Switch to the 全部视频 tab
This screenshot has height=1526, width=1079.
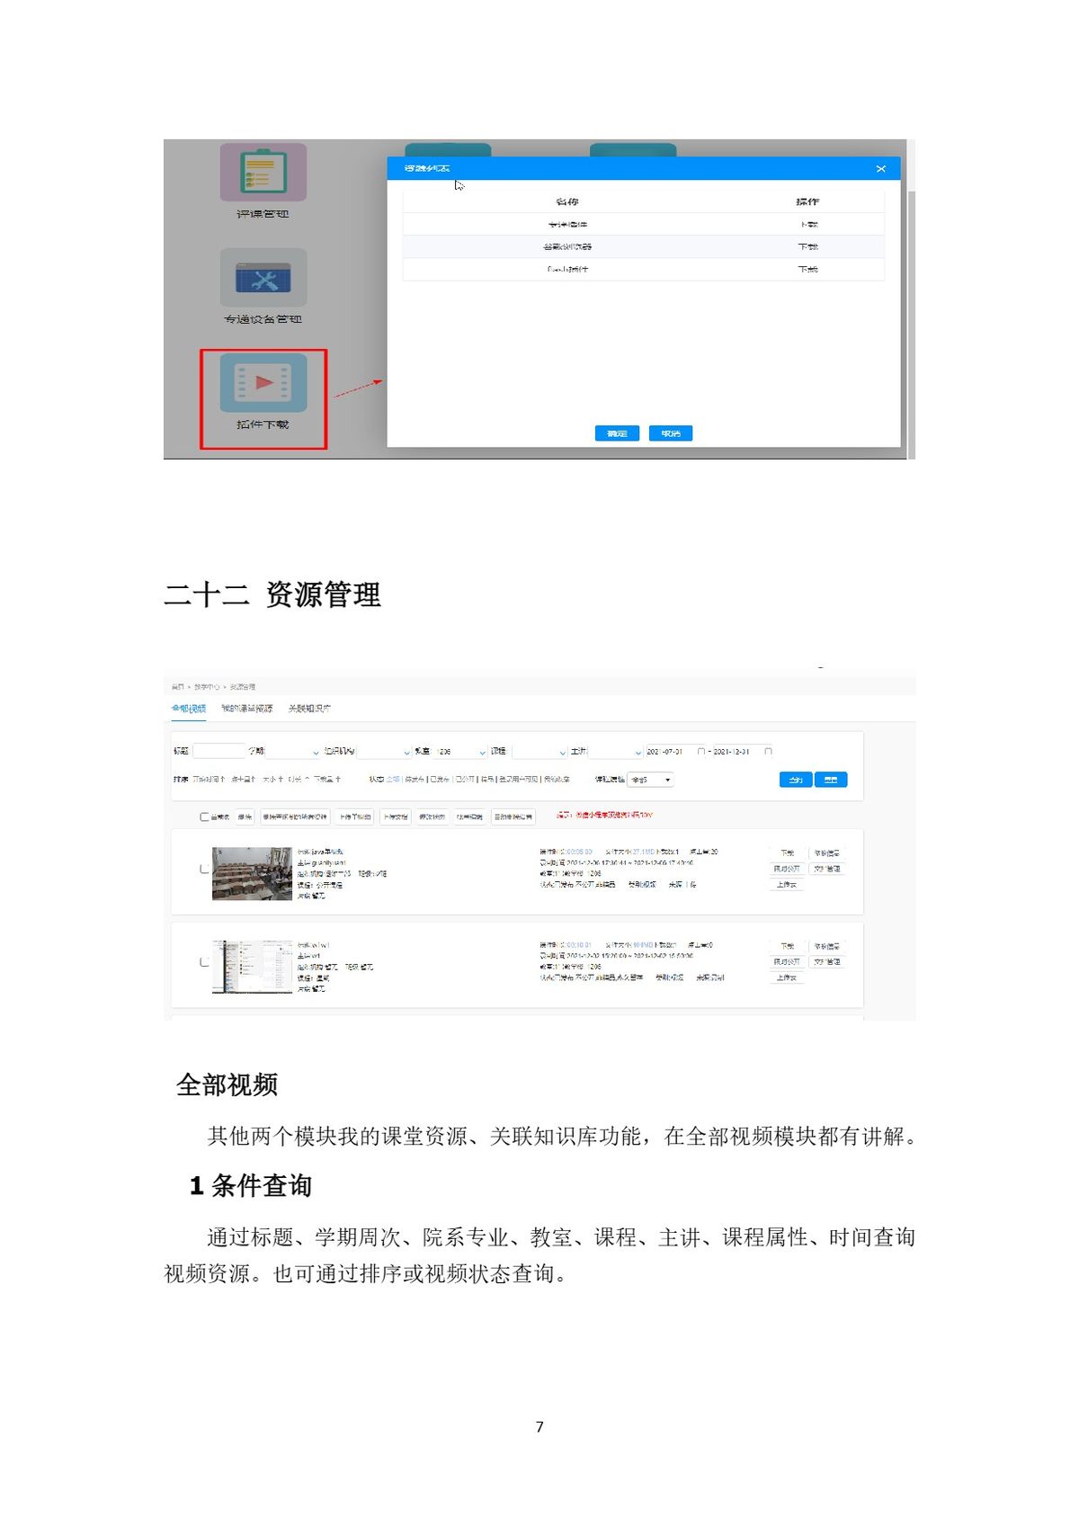tap(189, 709)
